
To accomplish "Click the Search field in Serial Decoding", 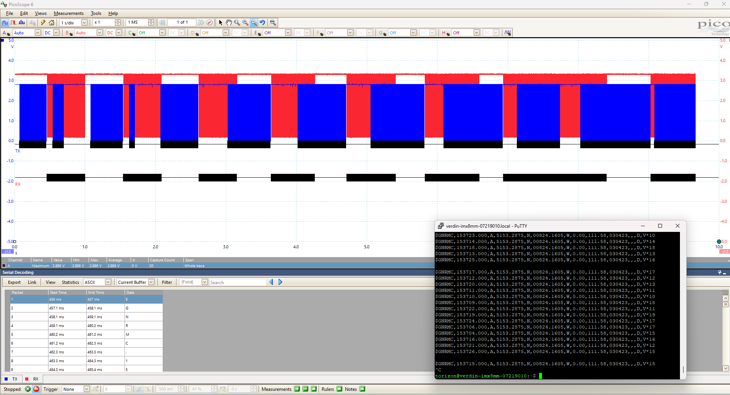I will point(238,282).
